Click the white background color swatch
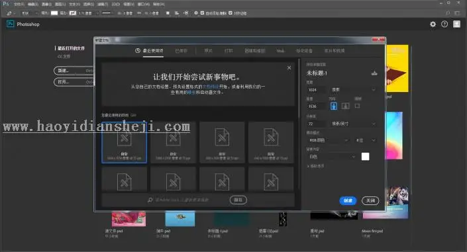The width and height of the screenshot is (467, 252). point(366,157)
